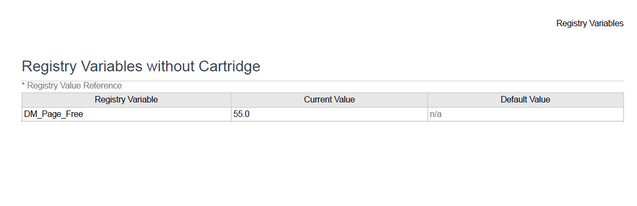Click the word Value in the footnote
Viewport: 637px width, 206px height.
click(x=72, y=85)
